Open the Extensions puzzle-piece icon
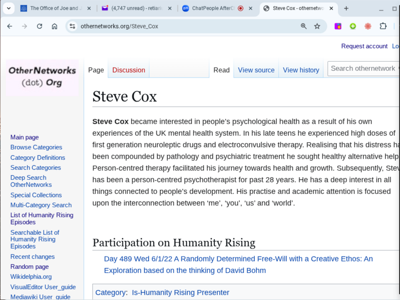The width and height of the screenshot is (400, 300). [383, 26]
